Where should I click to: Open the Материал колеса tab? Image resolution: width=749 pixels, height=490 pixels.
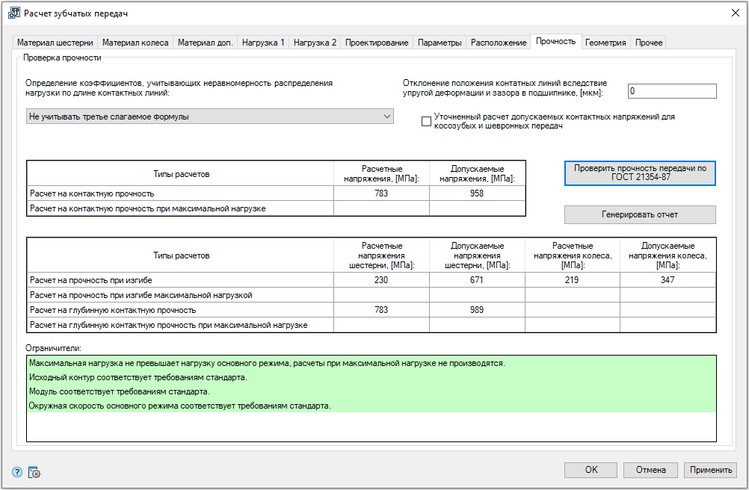point(135,43)
